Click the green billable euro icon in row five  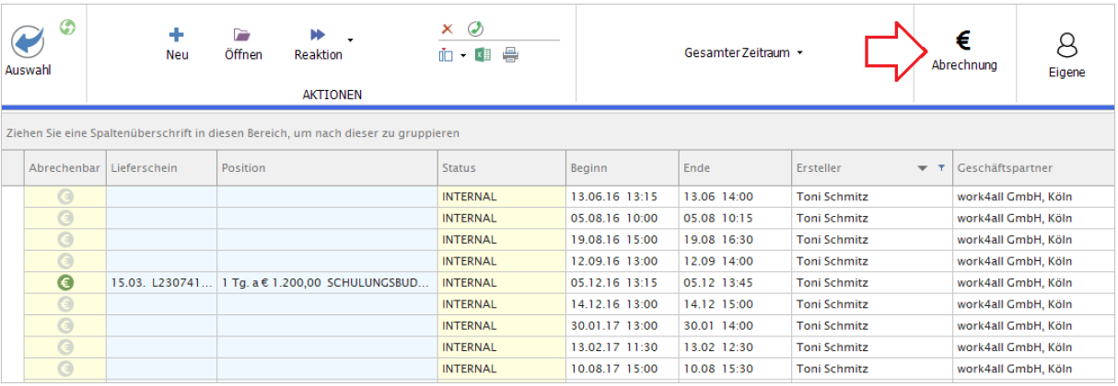tap(65, 283)
